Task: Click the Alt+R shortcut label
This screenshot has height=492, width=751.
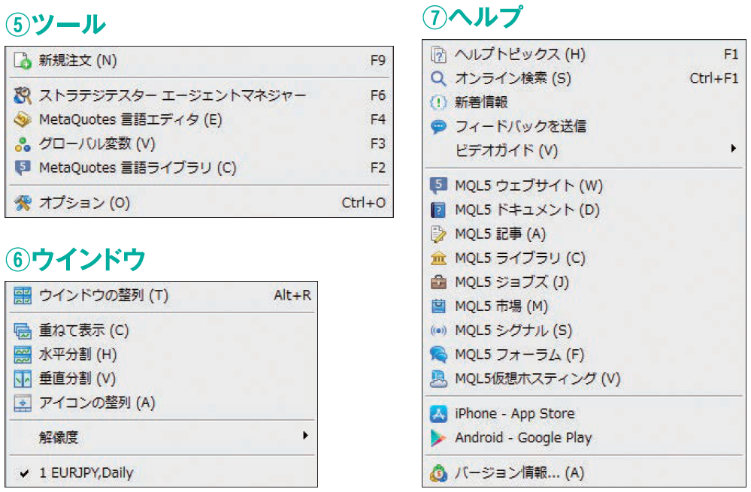Action: (292, 295)
